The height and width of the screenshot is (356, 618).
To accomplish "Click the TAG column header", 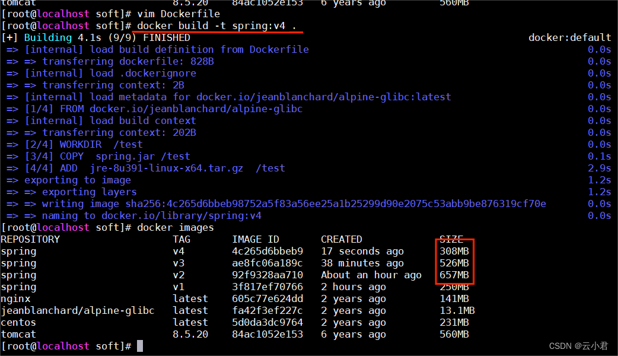I will (x=181, y=240).
